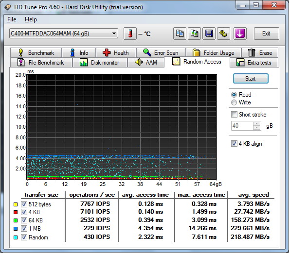The image size is (289, 253).
Task: Copy info to clipboard icon
Action: point(180,34)
